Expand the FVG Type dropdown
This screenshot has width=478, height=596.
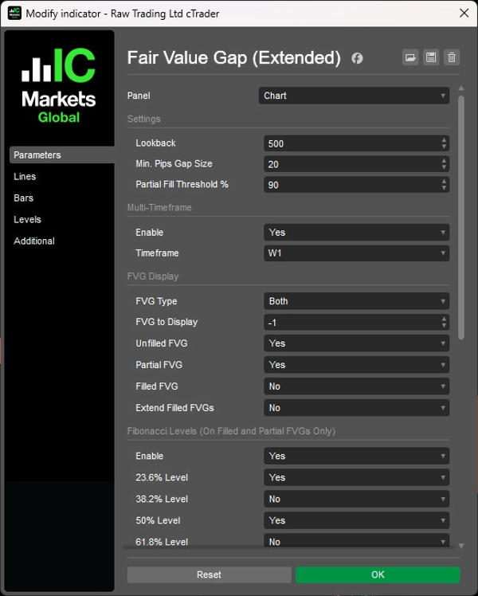click(x=356, y=301)
